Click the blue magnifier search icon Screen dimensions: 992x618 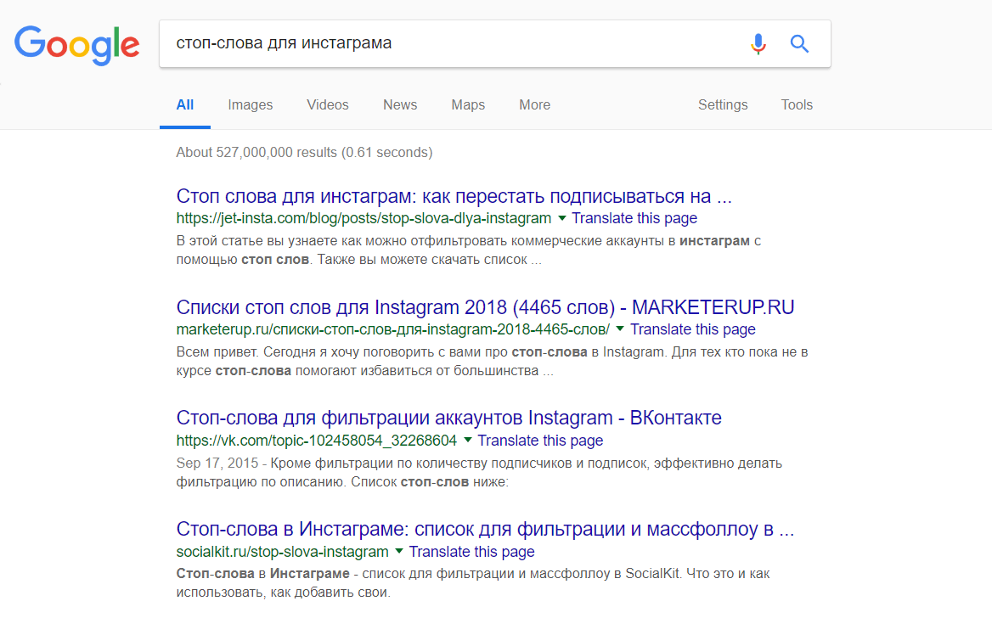coord(799,43)
